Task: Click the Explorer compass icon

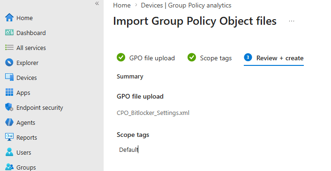Action: 9,63
